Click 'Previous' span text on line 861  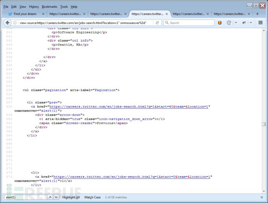point(105,123)
